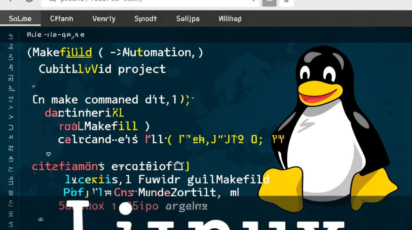Collapse the fold arrow above the 'Cn make' line
The image size is (412, 230).
click(34, 87)
